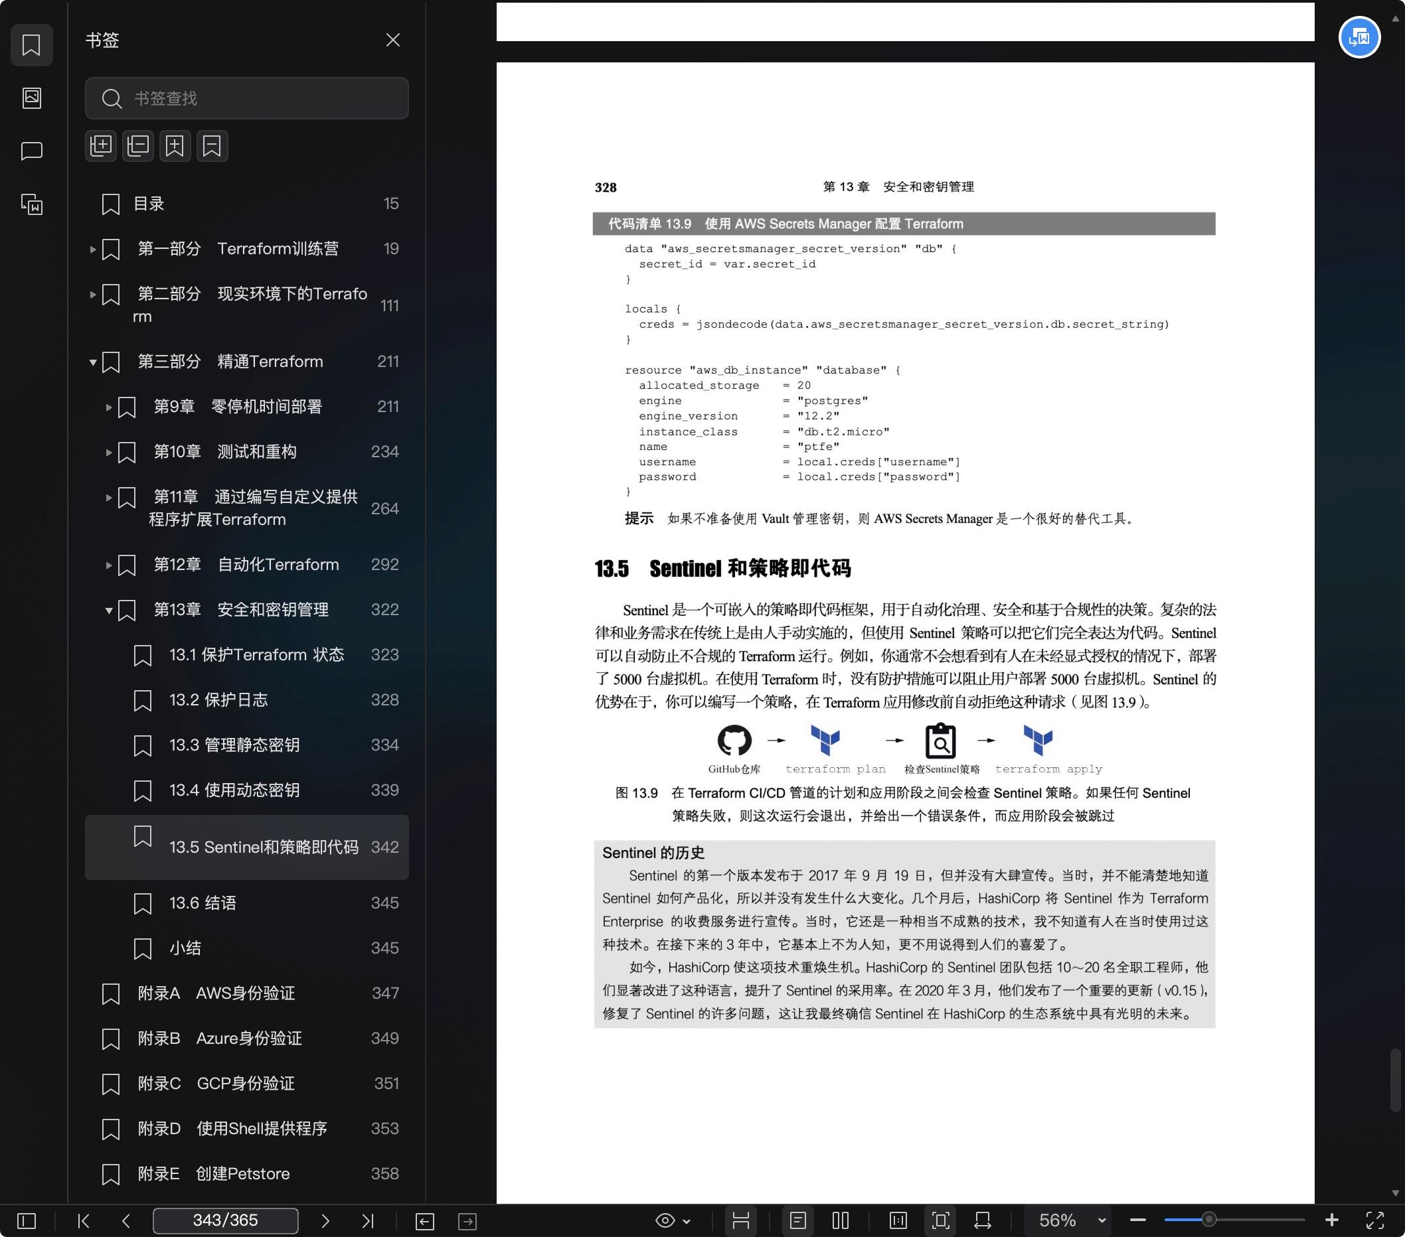
Task: Click the zoom in plus button
Action: pyautogui.click(x=1331, y=1220)
